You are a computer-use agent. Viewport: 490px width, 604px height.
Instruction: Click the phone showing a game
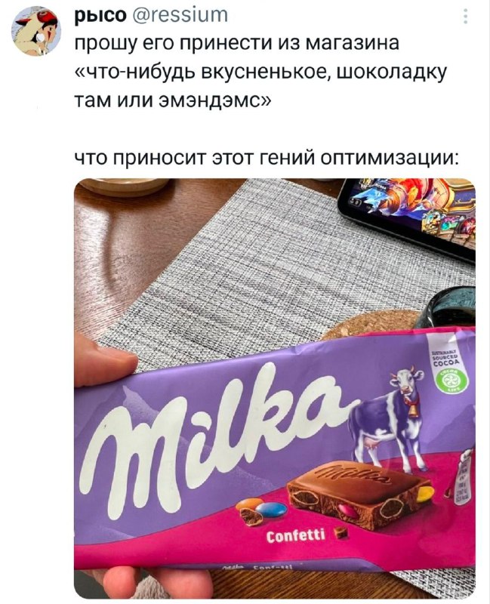408,217
